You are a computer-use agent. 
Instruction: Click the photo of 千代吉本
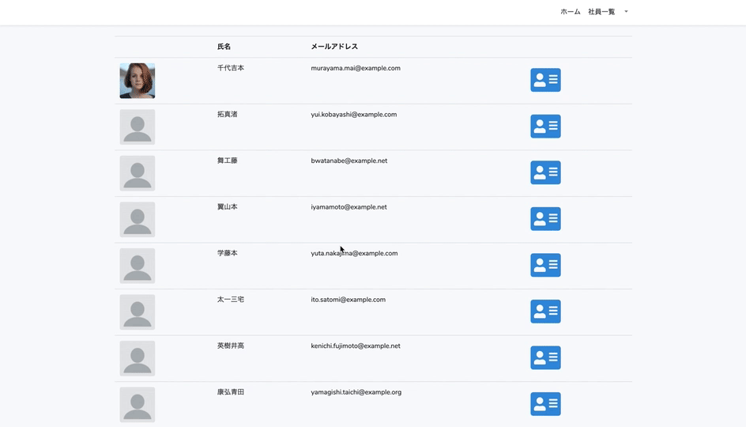(138, 81)
